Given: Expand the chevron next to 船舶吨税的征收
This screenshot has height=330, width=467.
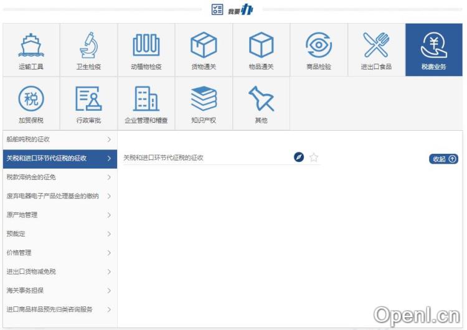Looking at the screenshot, I should (109, 139).
